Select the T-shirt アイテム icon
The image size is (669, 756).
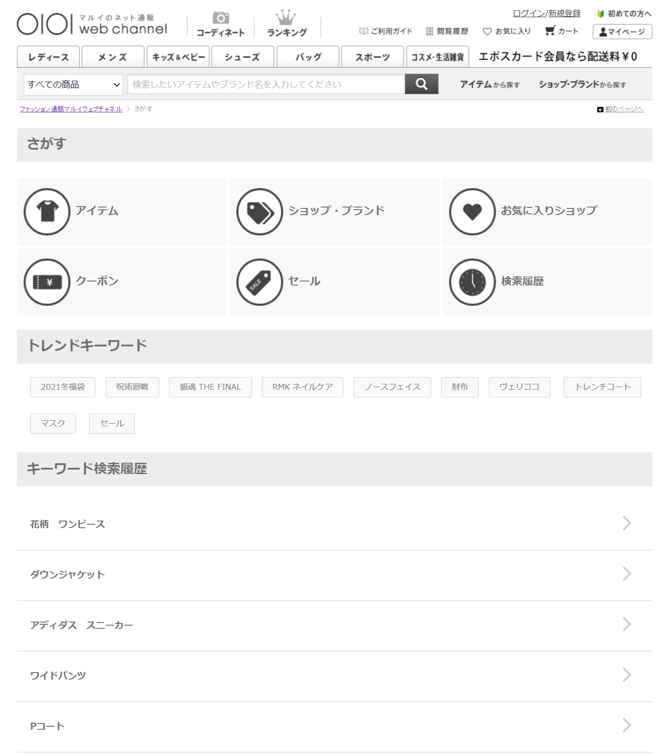[47, 212]
